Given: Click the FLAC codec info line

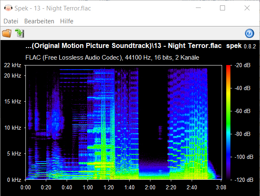Looking at the screenshot, I should tap(112, 58).
